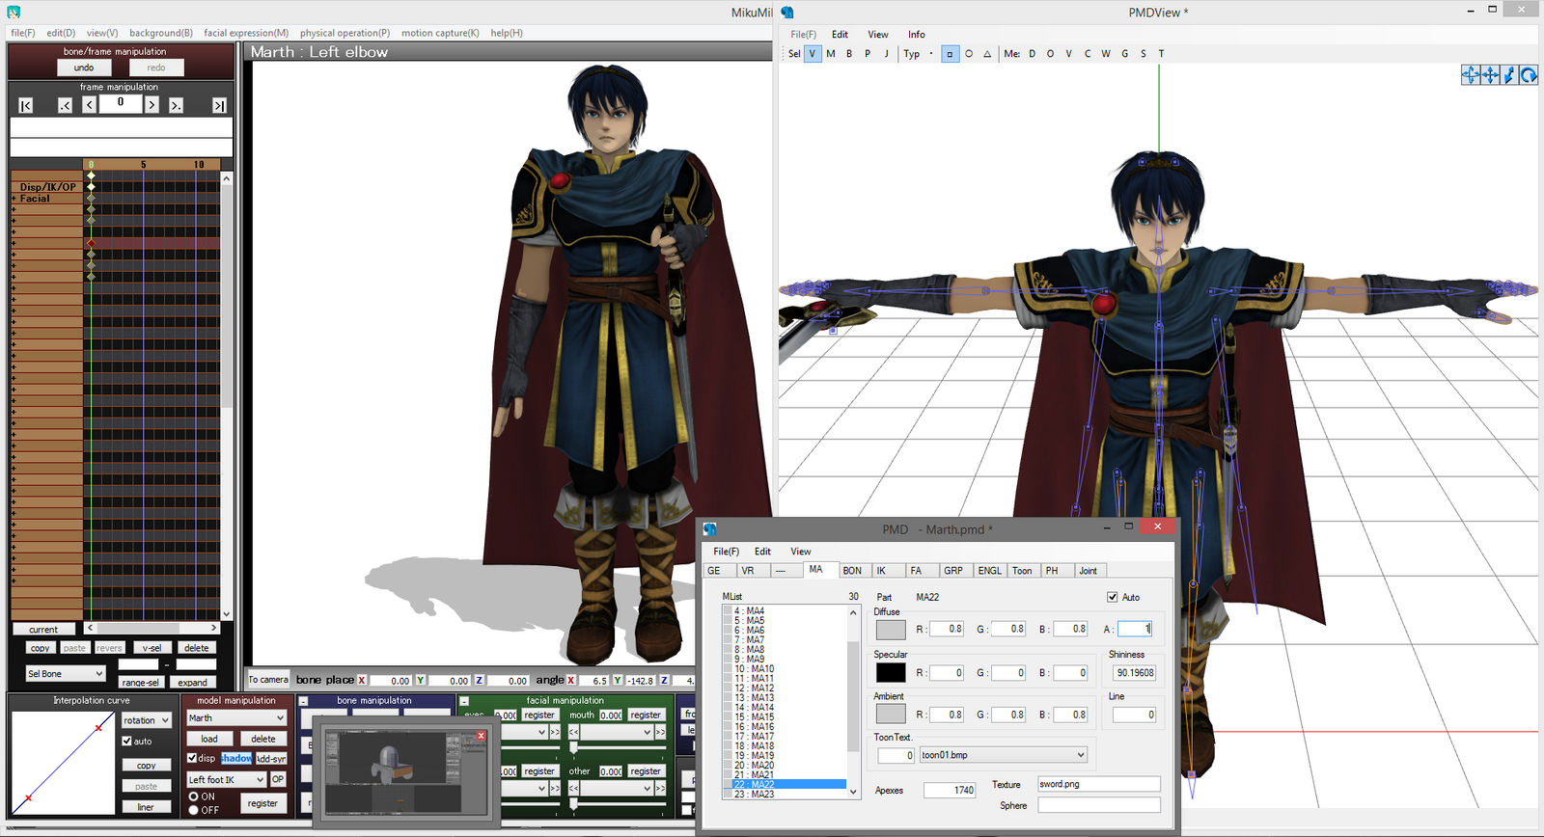Toggle T display option in PMDView Me toolbar
This screenshot has height=837, width=1544.
pyautogui.click(x=1161, y=54)
